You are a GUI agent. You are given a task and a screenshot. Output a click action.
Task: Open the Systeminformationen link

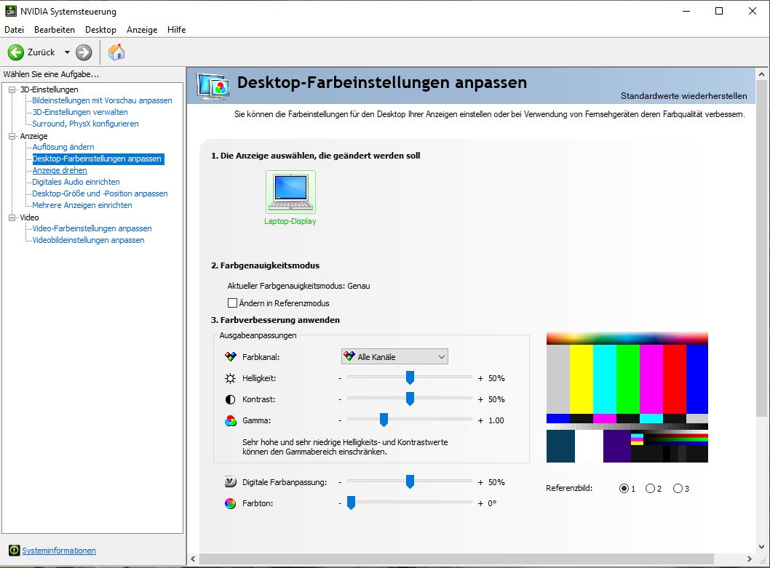pyautogui.click(x=59, y=551)
